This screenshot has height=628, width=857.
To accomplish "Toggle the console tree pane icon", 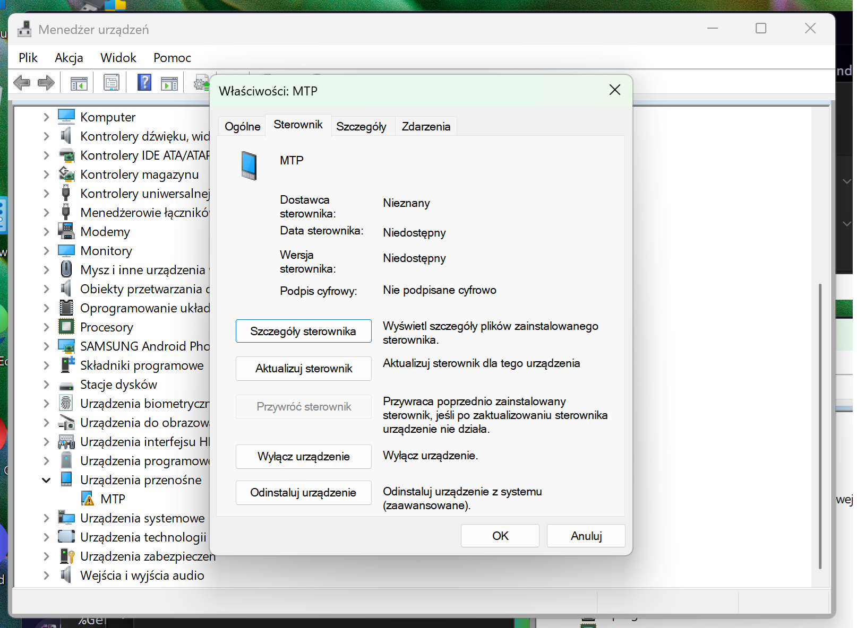I will point(78,82).
